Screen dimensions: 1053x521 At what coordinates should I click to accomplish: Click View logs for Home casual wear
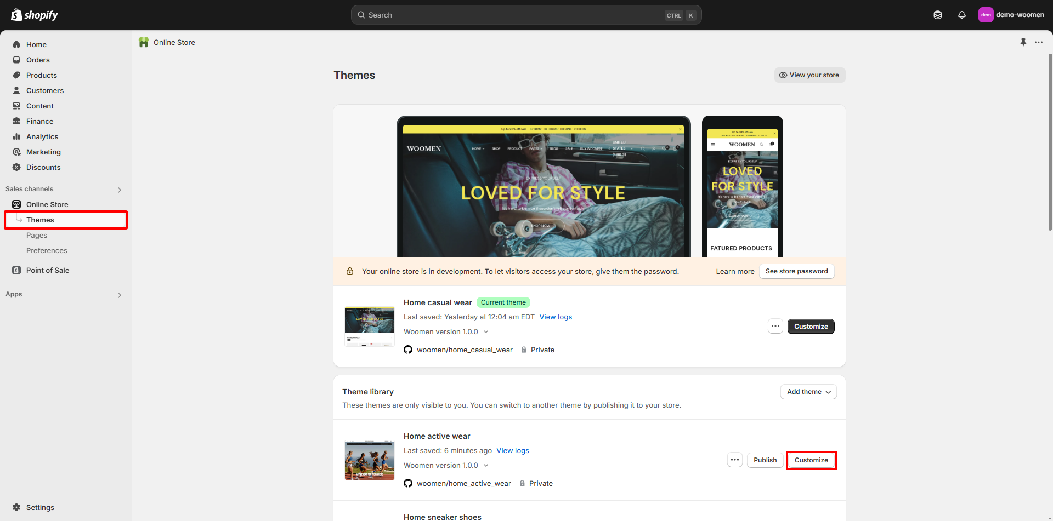555,317
